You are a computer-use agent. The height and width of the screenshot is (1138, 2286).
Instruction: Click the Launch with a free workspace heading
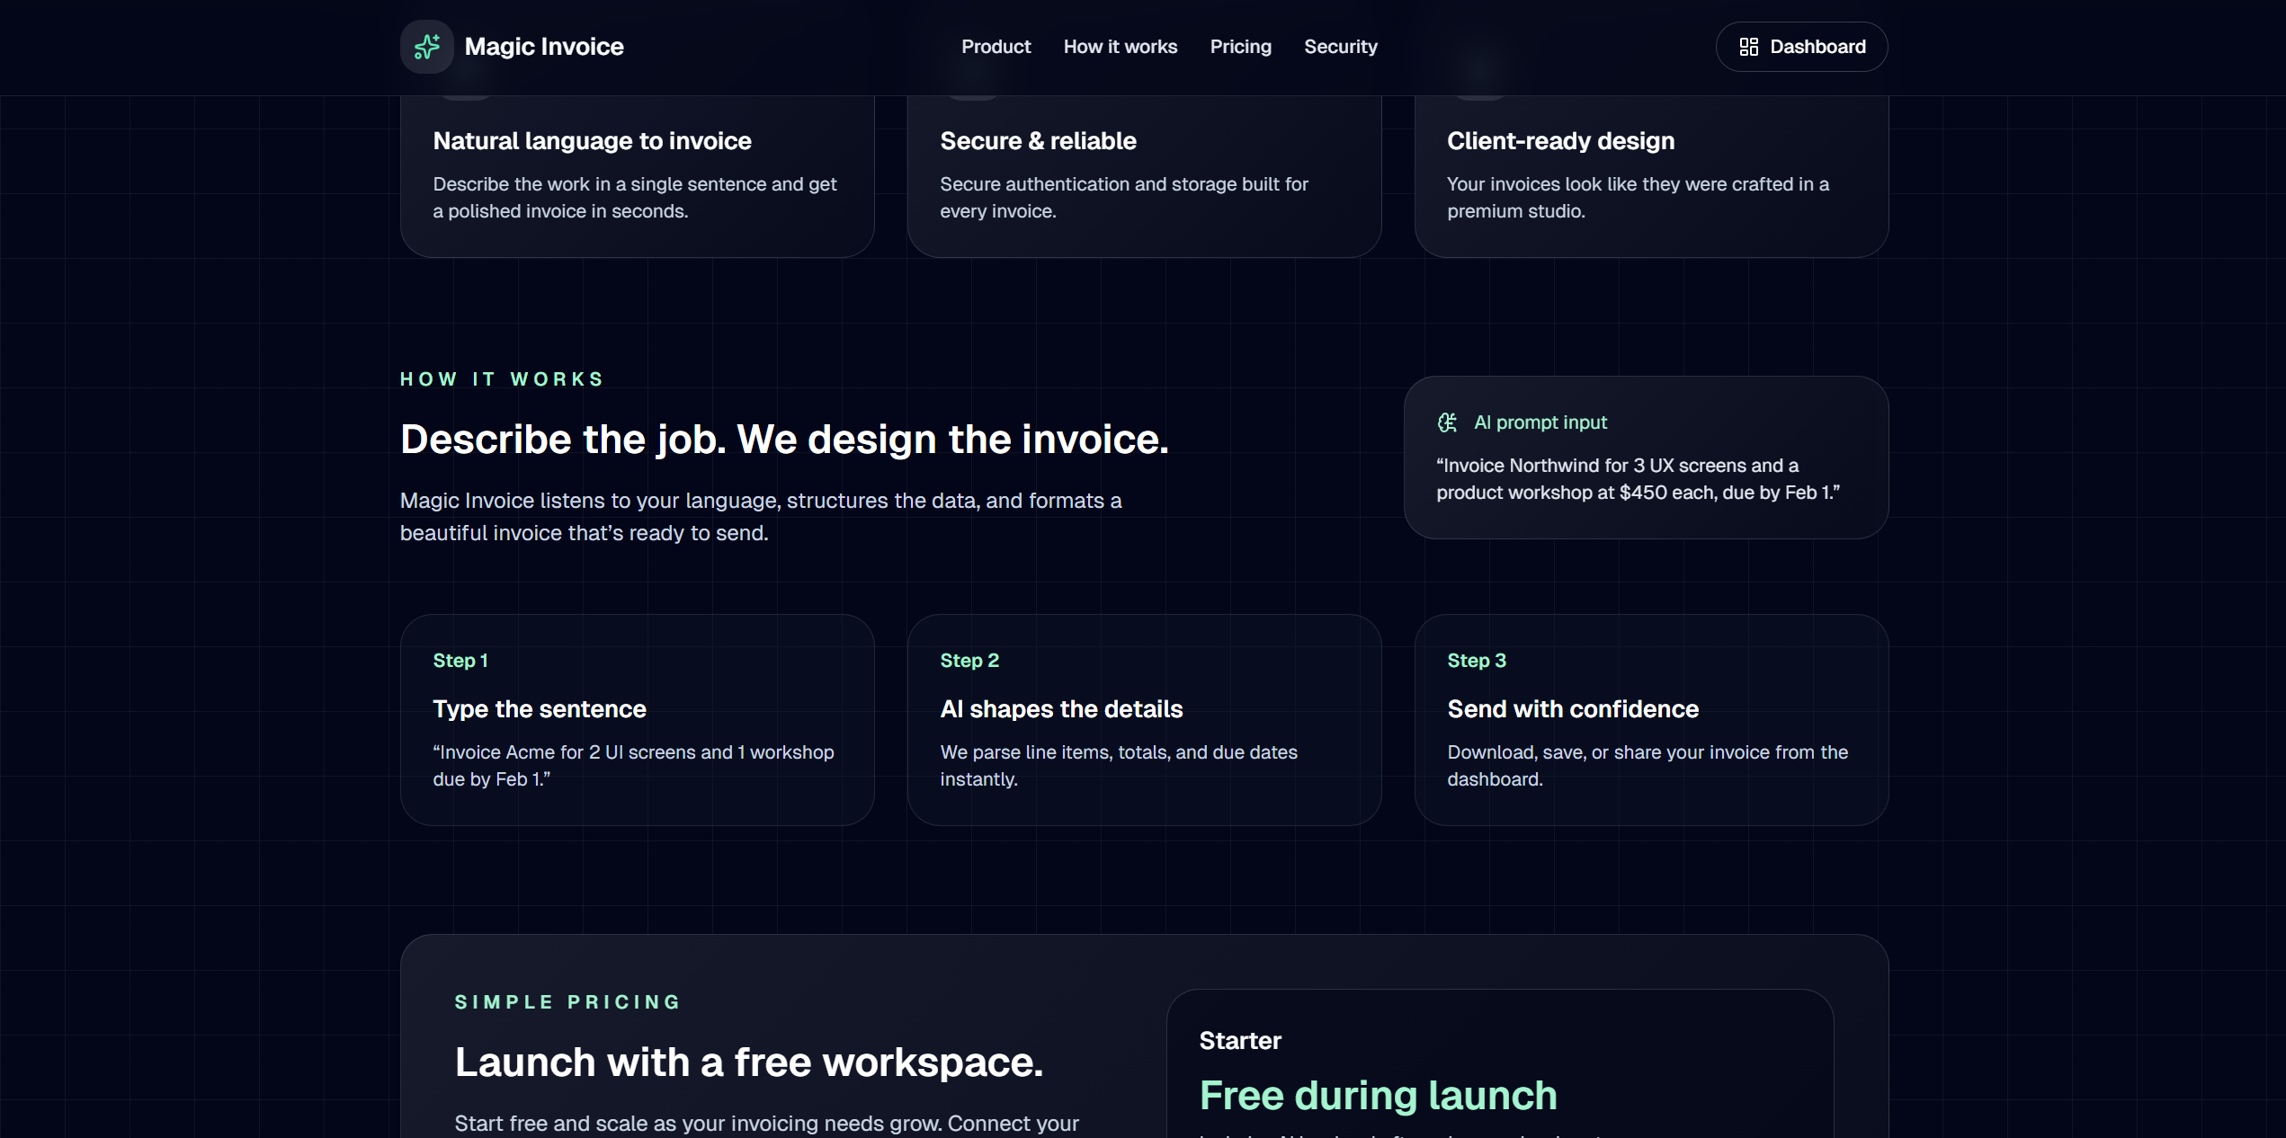[x=748, y=1062]
